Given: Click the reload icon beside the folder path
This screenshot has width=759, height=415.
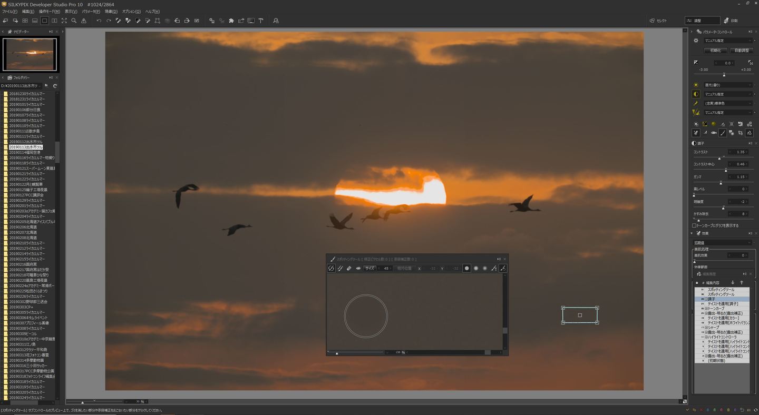Looking at the screenshot, I should coord(55,86).
